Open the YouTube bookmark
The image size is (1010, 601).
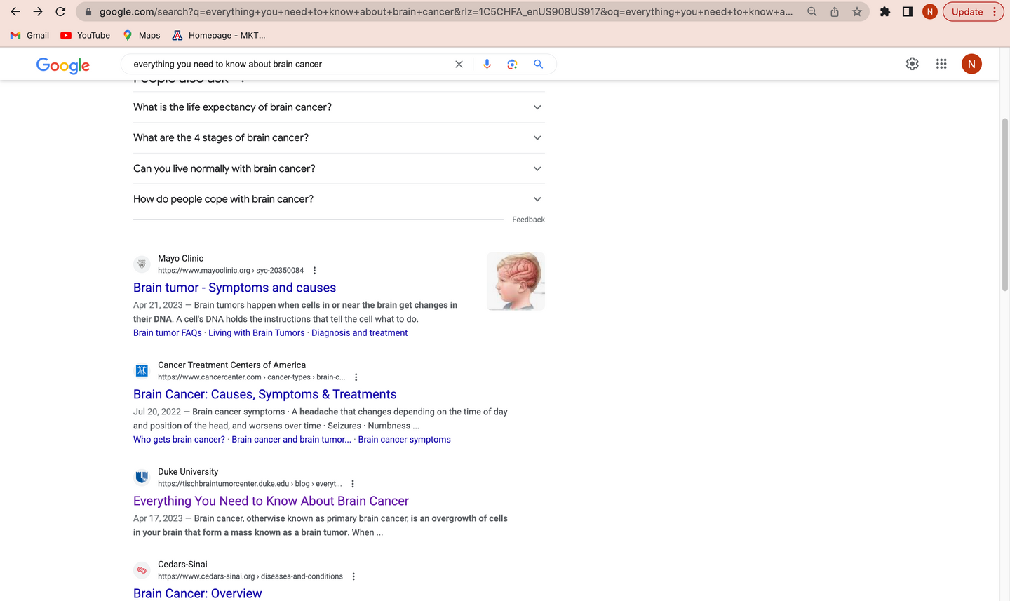pyautogui.click(x=86, y=35)
